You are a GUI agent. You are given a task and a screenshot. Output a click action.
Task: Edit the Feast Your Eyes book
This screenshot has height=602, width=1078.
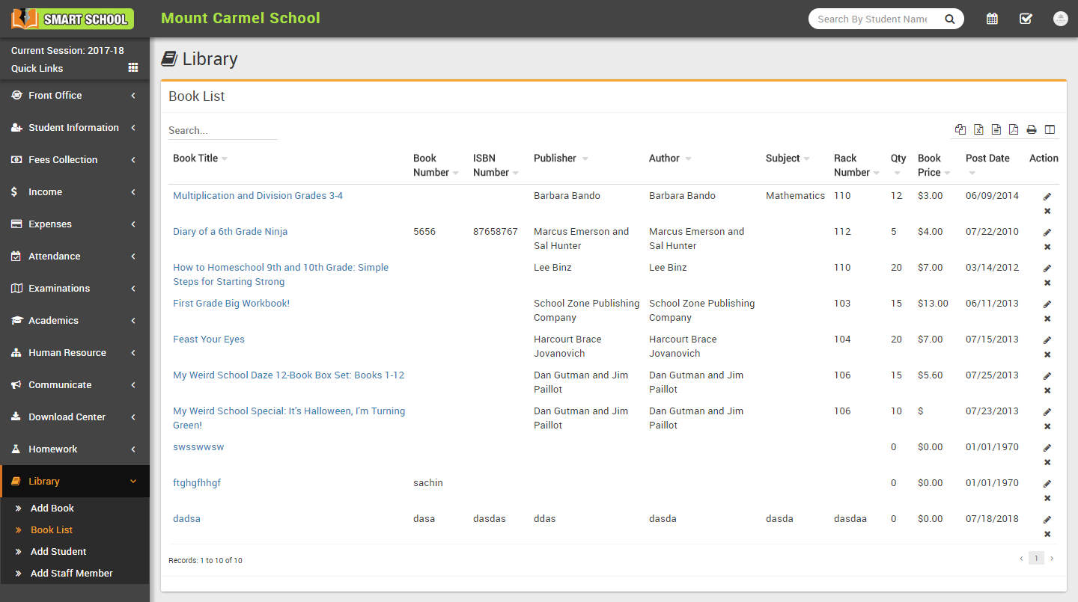1047,340
